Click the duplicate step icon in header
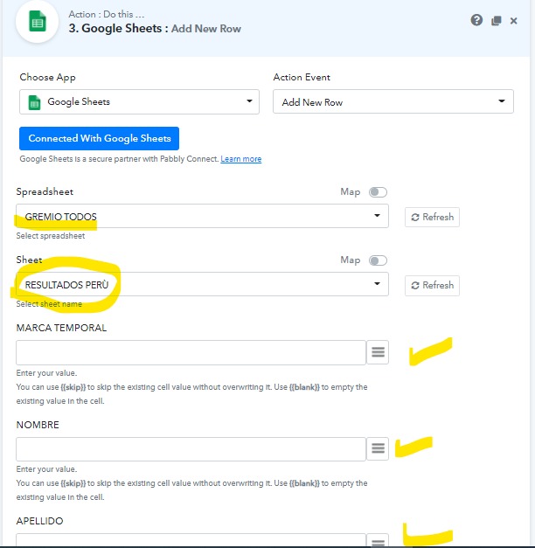 pyautogui.click(x=497, y=21)
